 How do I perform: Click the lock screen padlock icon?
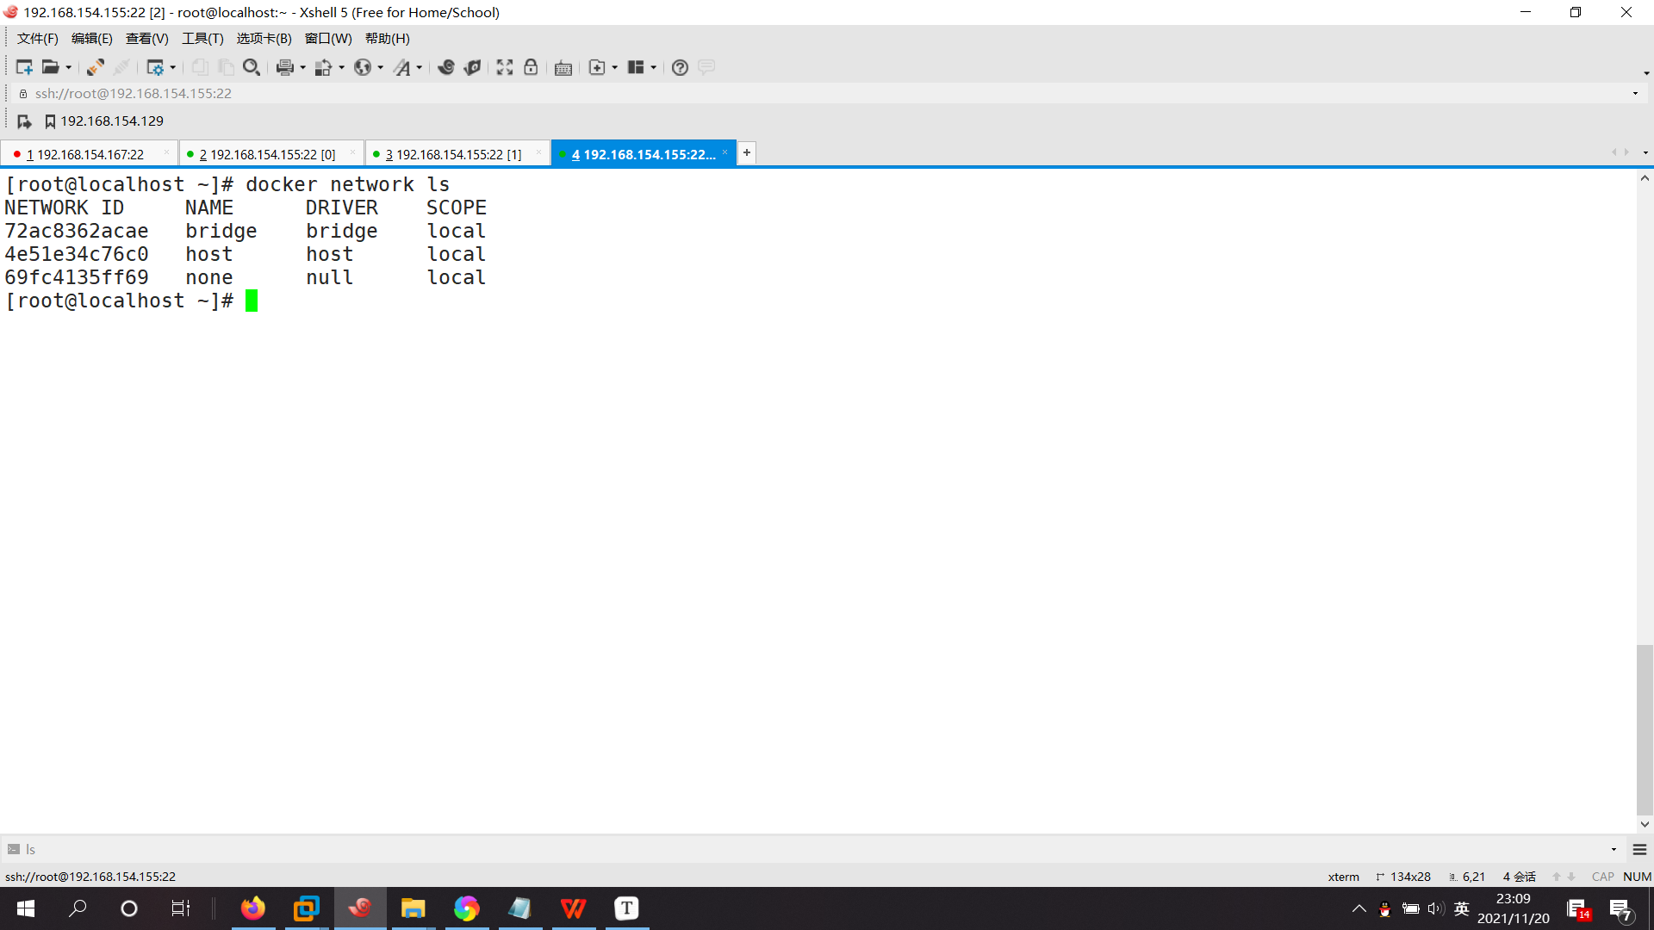[x=531, y=67]
